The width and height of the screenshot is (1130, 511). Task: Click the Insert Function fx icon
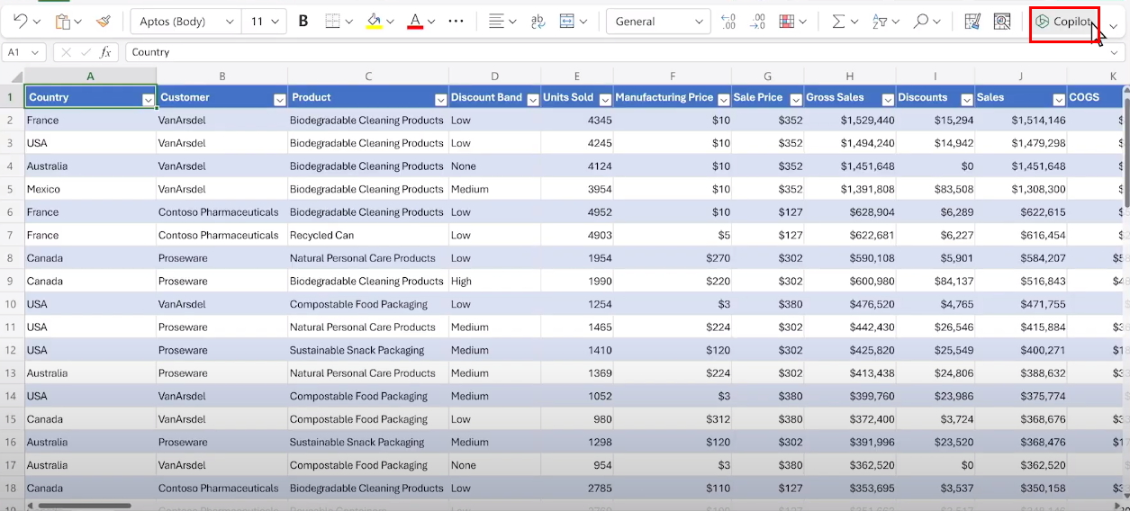pyautogui.click(x=105, y=52)
